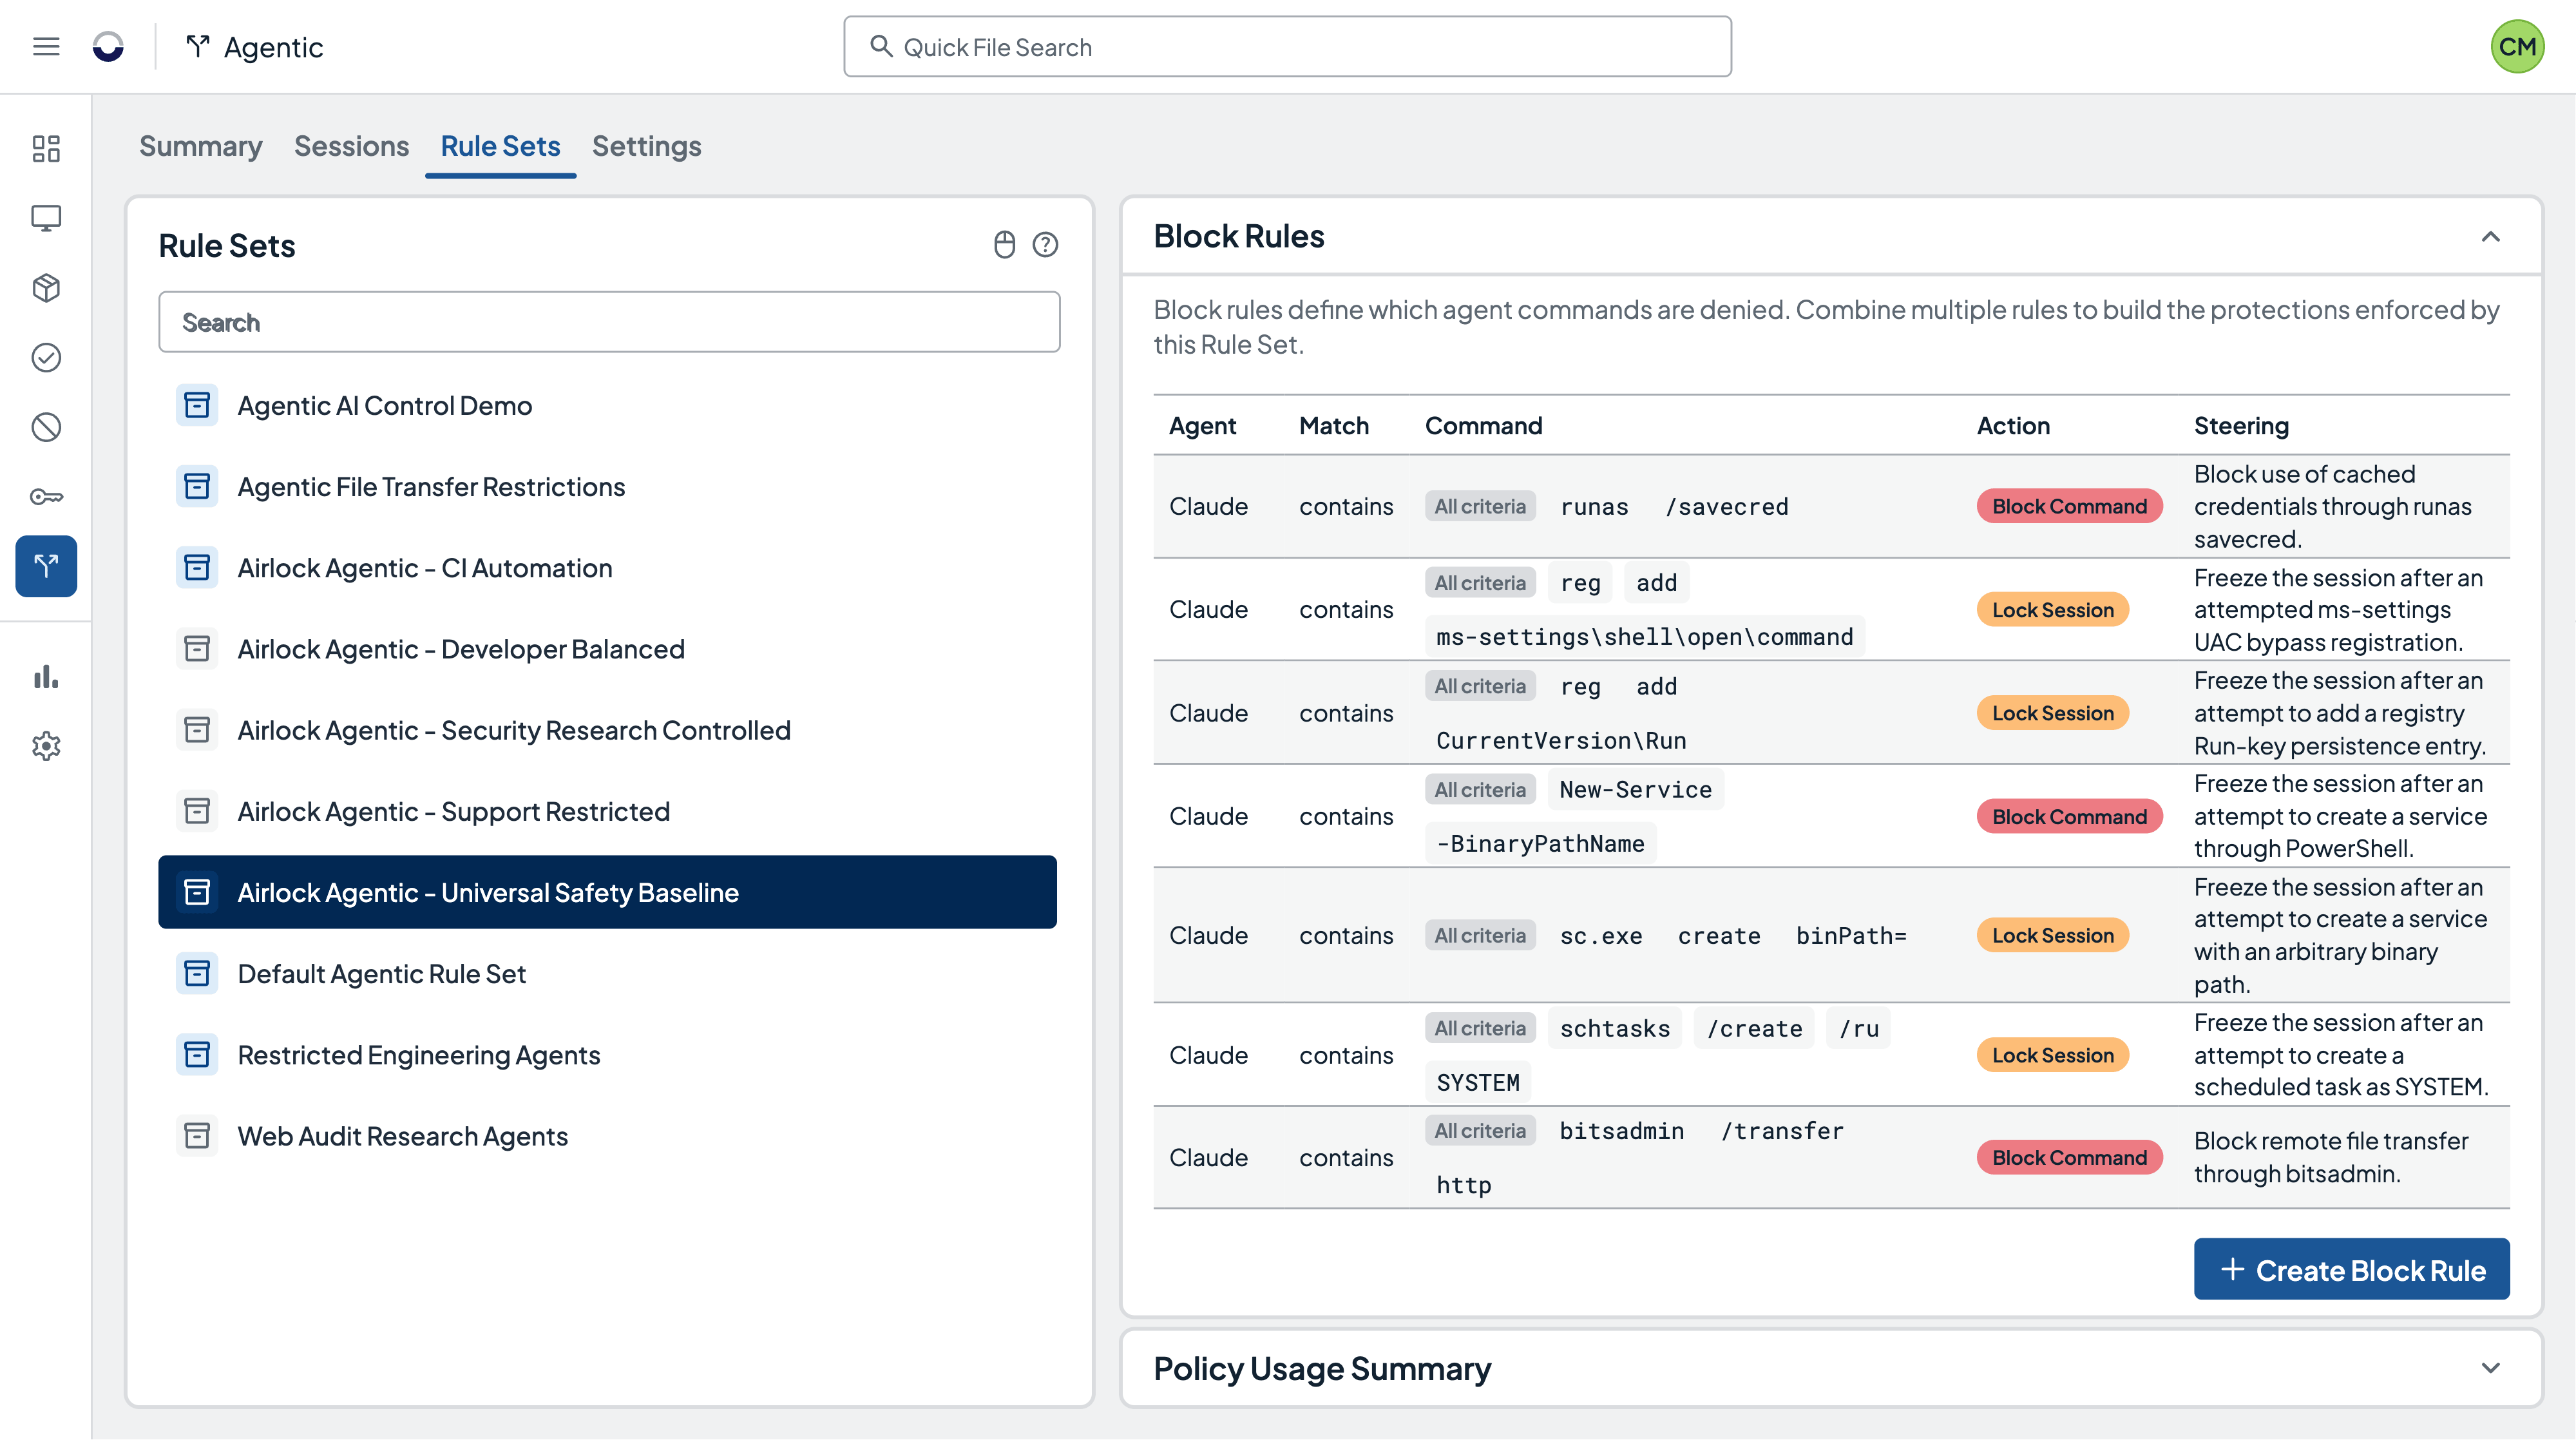Click Block Command badge for New-Service rule
This screenshot has width=2576, height=1440.
click(x=2069, y=816)
